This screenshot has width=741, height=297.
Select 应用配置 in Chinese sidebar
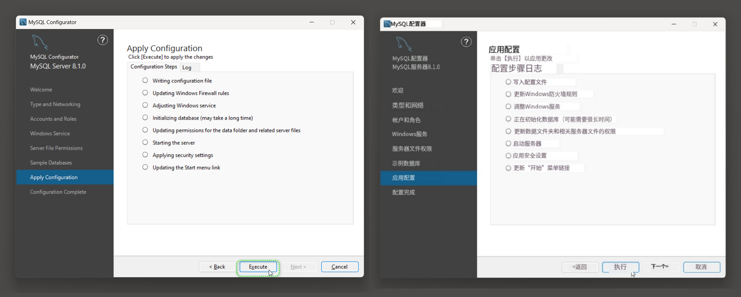pyautogui.click(x=429, y=178)
